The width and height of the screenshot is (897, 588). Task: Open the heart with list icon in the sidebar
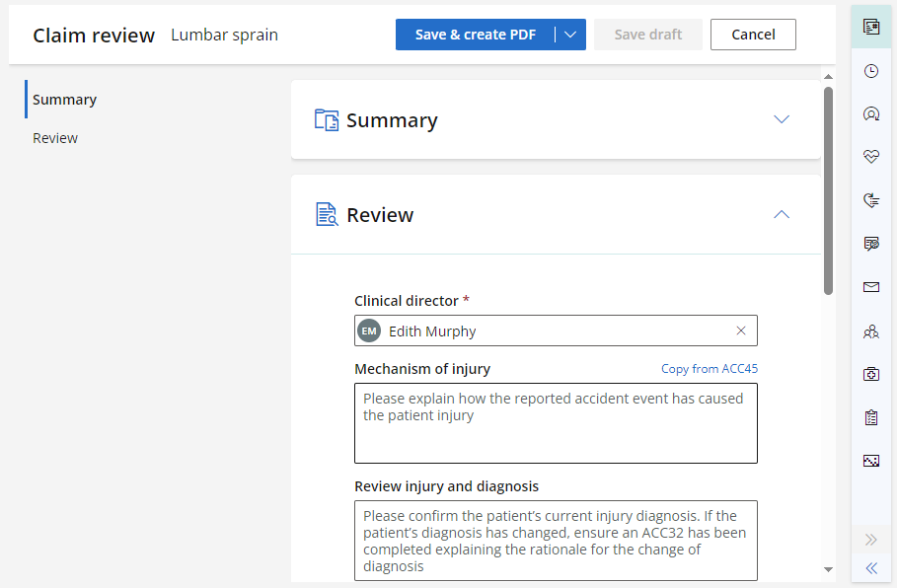pyautogui.click(x=871, y=200)
